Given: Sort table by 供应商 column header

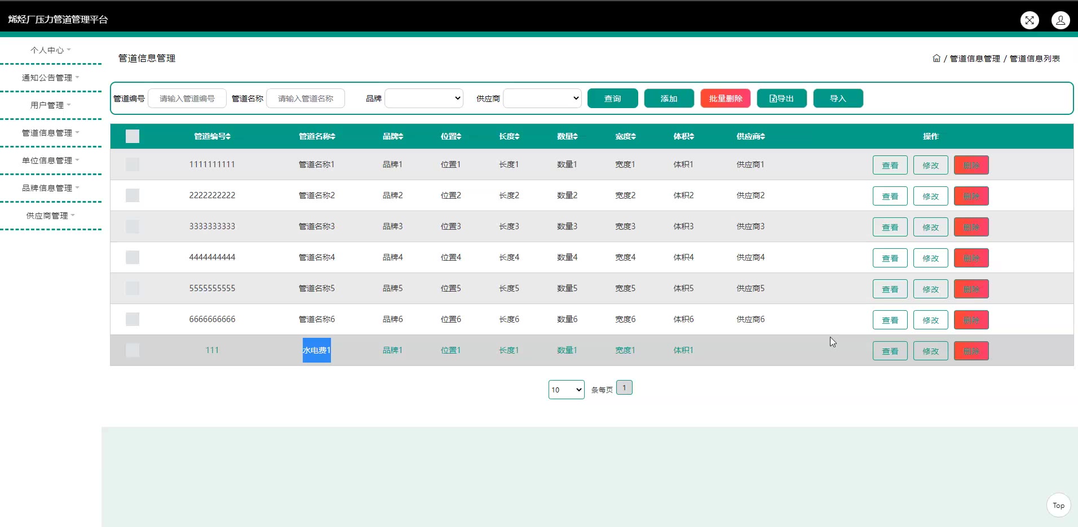Looking at the screenshot, I should pos(750,136).
